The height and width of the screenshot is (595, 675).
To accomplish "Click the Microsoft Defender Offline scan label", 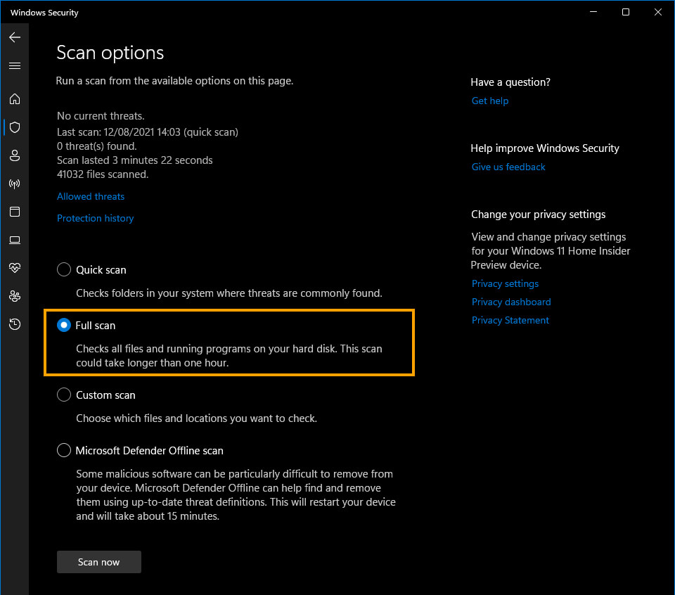I will click(149, 451).
